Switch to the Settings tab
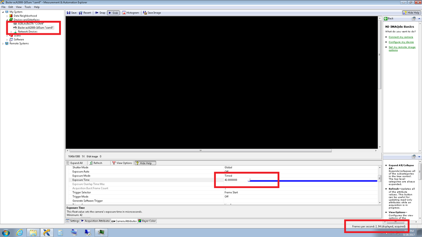The height and width of the screenshot is (237, 422). [73, 221]
